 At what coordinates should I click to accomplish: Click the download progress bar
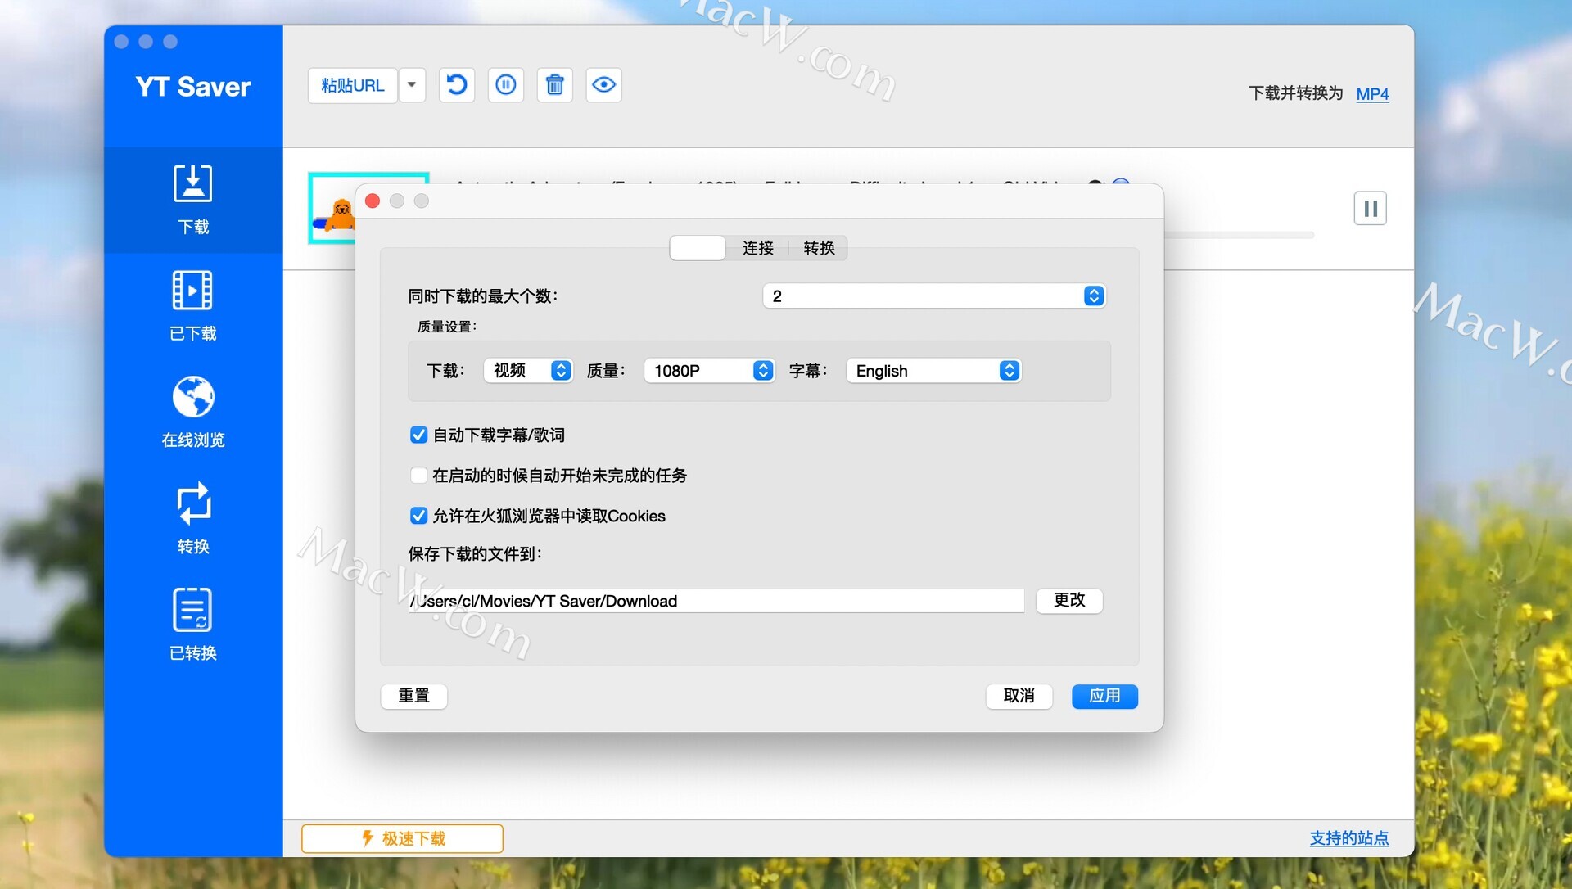click(1239, 236)
